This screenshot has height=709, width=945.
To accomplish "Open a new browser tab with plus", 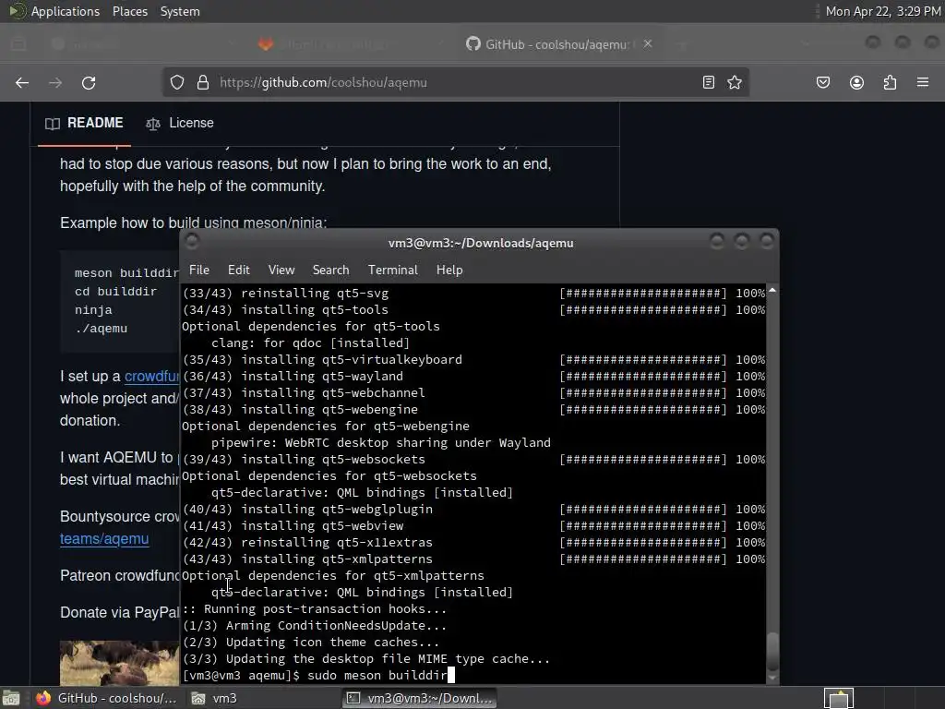I will [683, 44].
